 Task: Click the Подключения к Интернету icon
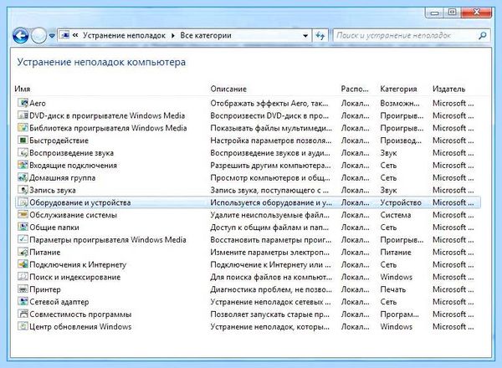[23, 264]
